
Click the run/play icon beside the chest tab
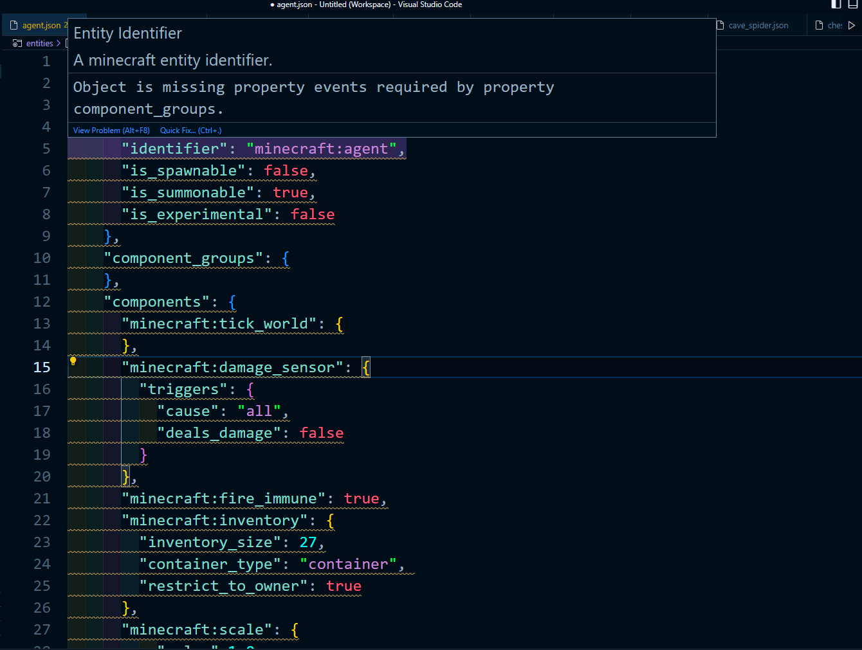tap(852, 25)
